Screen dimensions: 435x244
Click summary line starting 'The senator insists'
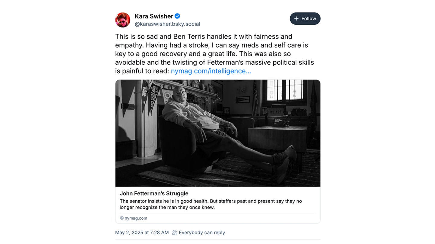tap(211, 201)
